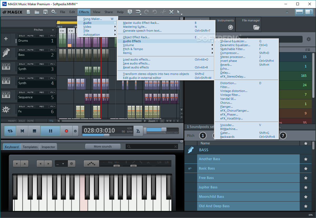Adjust the Maj/Min keyboard slider
Screen dimensions: 316x218
[x=116, y=166]
